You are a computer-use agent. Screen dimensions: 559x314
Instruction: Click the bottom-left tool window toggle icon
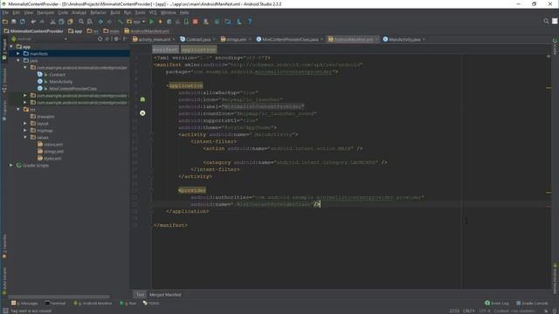[x=5, y=311]
